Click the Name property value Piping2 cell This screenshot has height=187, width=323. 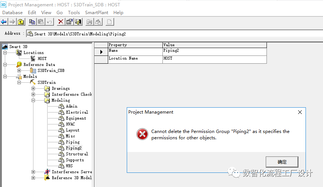pos(214,52)
